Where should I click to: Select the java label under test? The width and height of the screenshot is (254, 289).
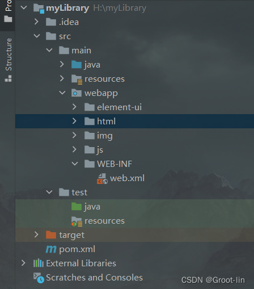(x=92, y=207)
